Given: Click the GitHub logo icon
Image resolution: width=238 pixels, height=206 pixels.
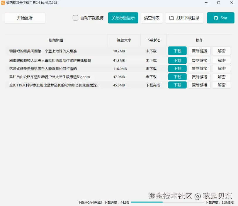Looking at the screenshot, I should 216,18.
